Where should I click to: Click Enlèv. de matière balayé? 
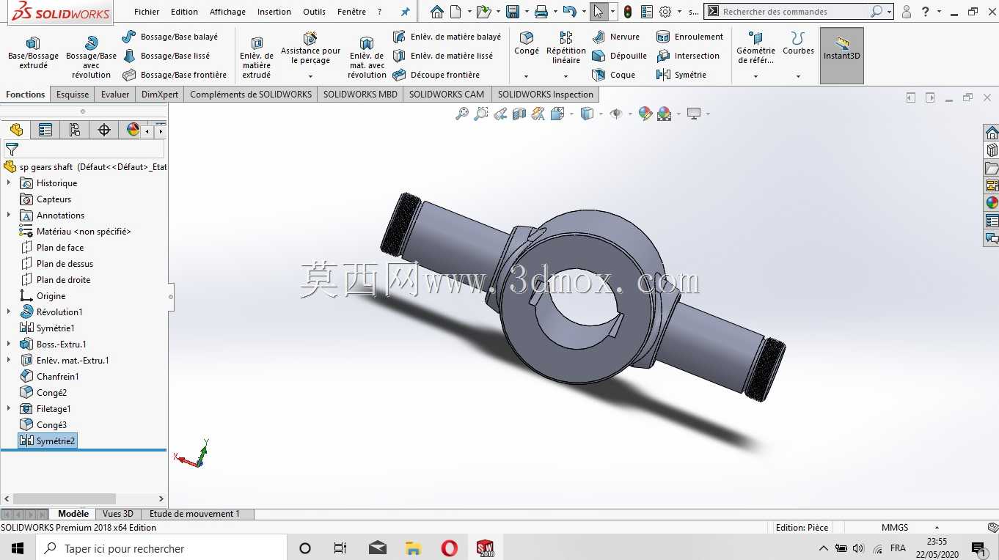coord(447,37)
